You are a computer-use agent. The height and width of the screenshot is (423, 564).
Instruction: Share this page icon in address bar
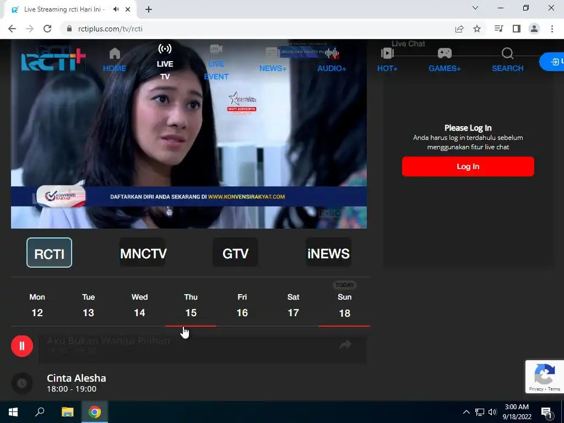pos(459,29)
